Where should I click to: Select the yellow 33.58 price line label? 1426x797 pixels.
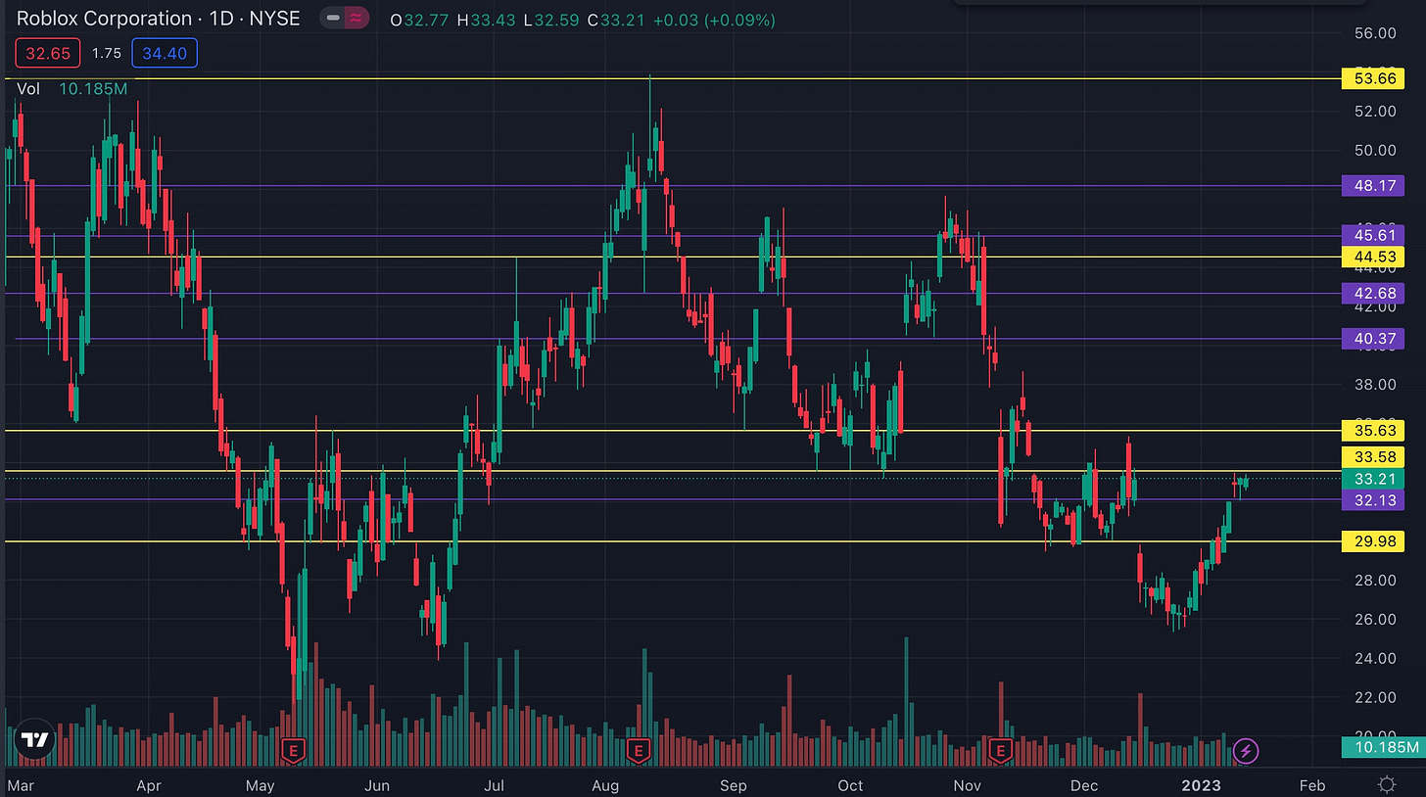point(1371,457)
